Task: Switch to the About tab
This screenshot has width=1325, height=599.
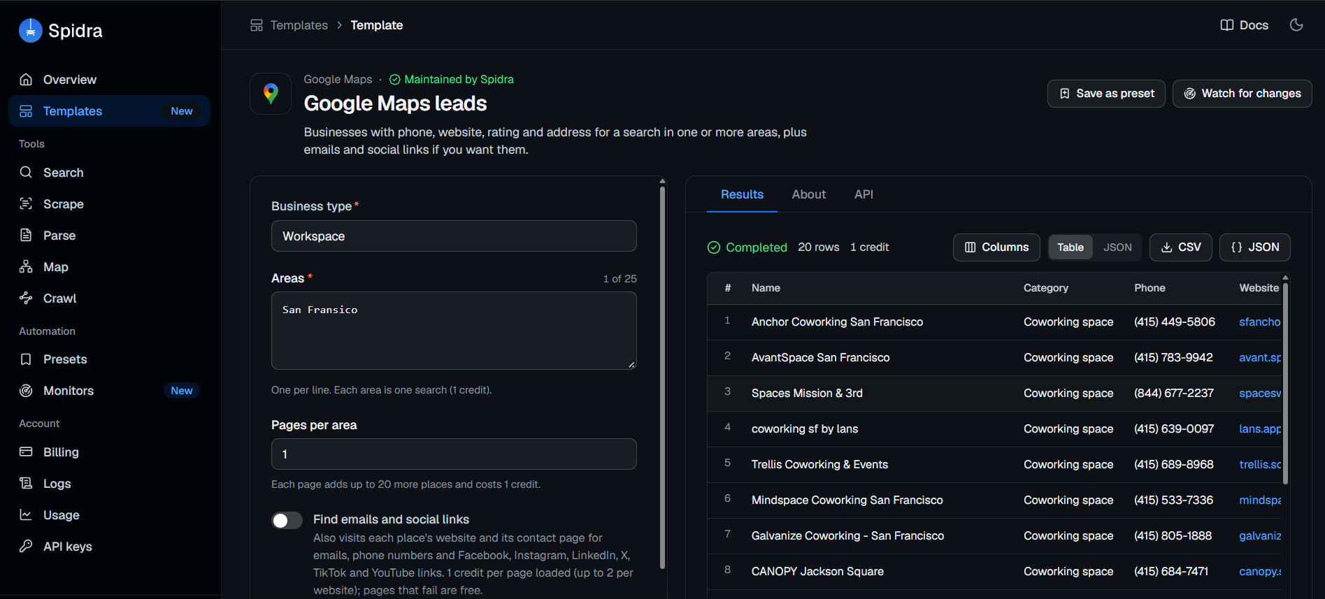Action: click(x=809, y=194)
